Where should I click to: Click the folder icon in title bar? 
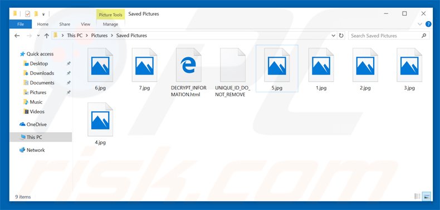click(x=15, y=13)
